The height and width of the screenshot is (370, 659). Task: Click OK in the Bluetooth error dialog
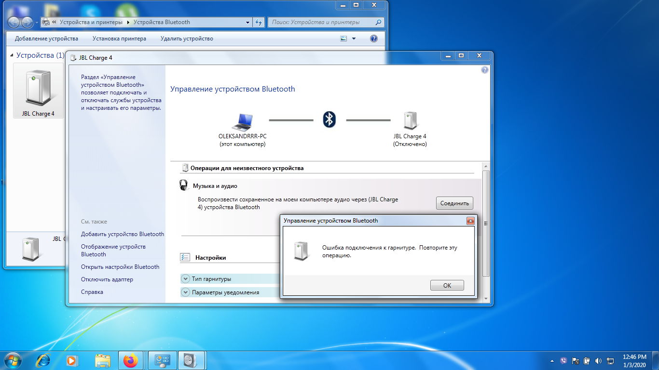click(x=447, y=285)
